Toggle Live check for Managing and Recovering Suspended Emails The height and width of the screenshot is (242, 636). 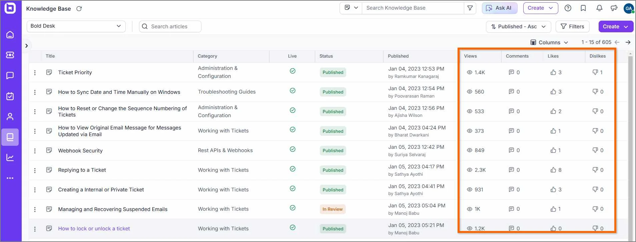point(292,208)
